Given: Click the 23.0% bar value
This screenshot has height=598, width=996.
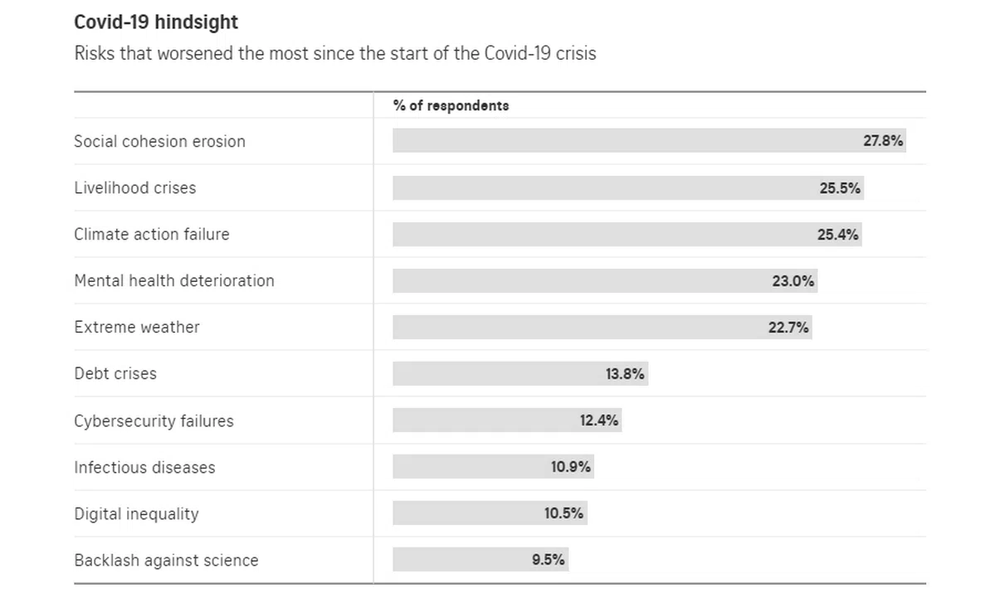Looking at the screenshot, I should coord(793,281).
